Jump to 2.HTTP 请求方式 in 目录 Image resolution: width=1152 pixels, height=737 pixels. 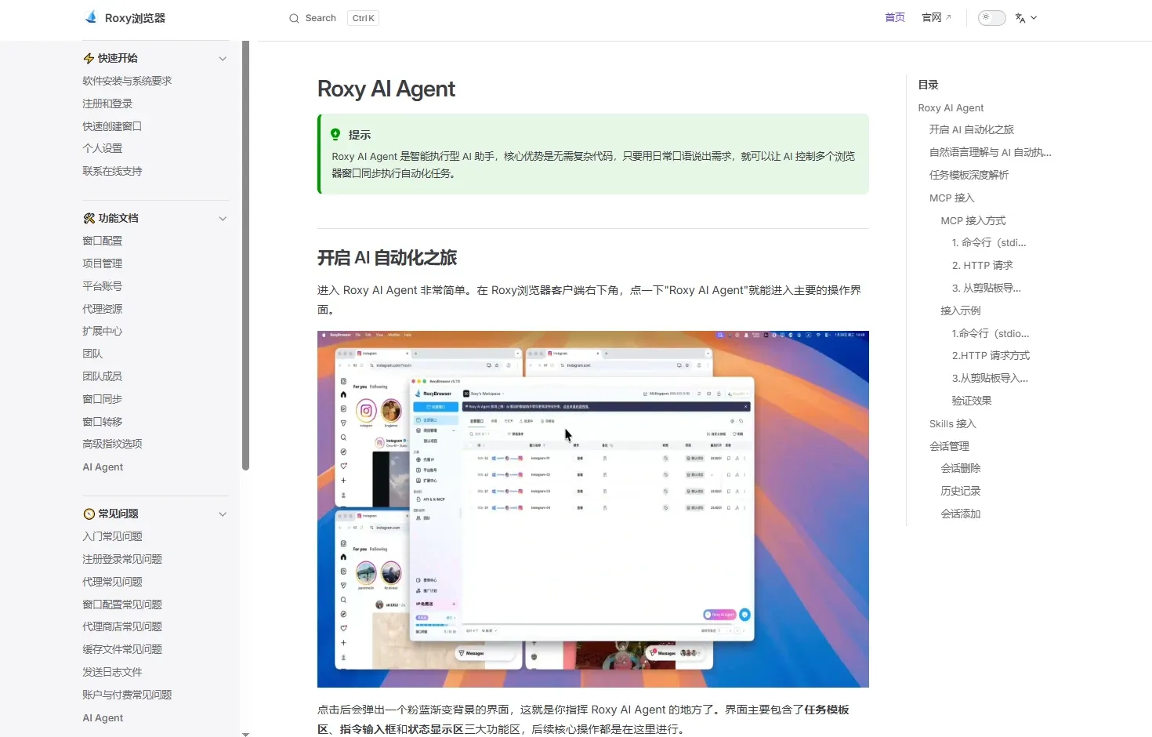(991, 356)
